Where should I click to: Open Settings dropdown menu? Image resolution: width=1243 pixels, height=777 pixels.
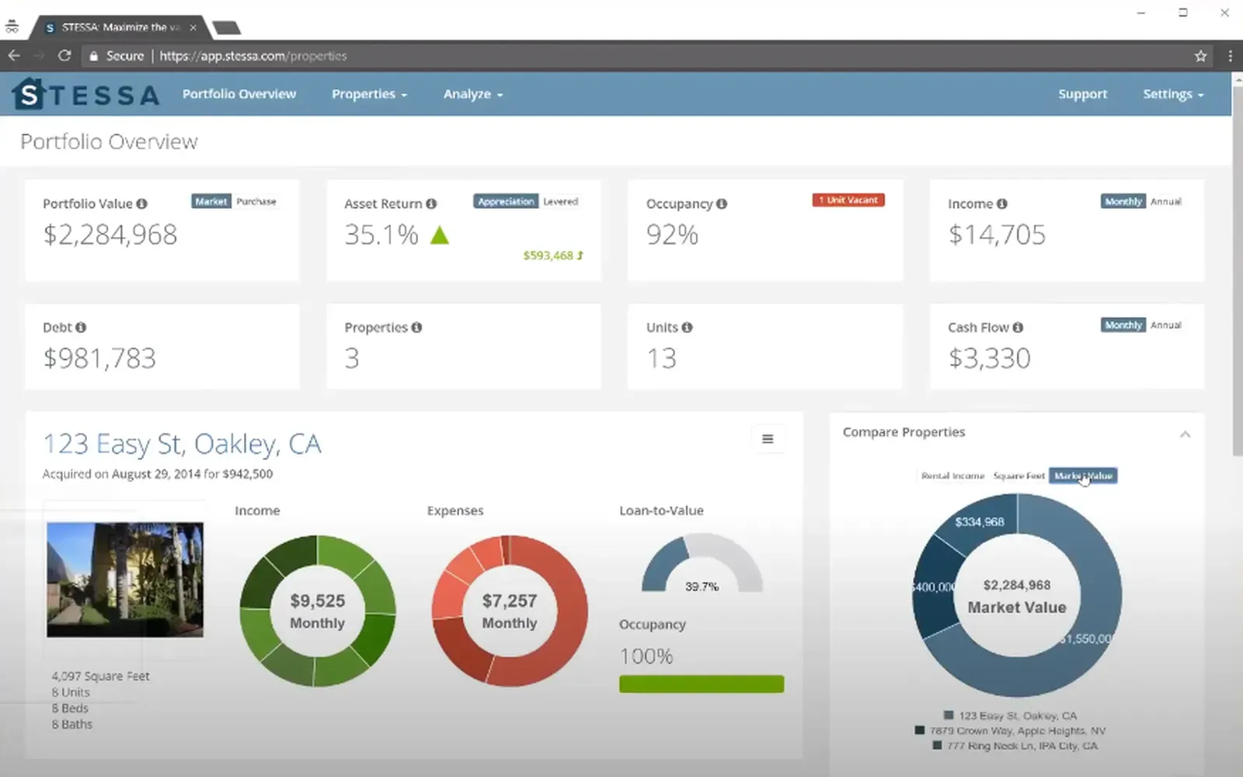coord(1173,94)
